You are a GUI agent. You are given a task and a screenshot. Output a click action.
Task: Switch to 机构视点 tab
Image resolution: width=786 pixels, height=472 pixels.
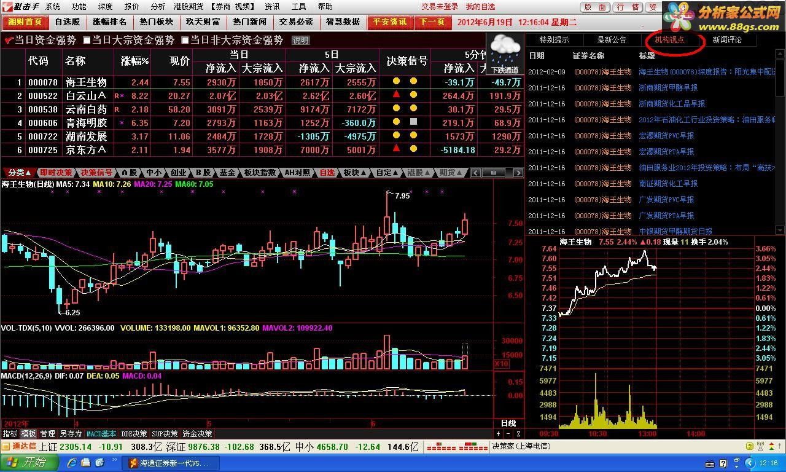[669, 40]
